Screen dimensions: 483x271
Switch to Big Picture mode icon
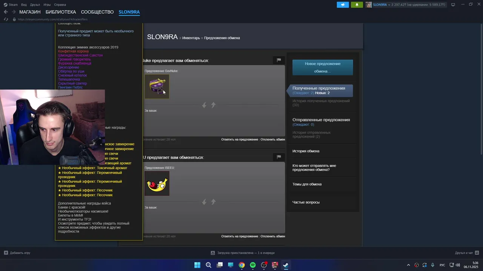[x=453, y=5]
